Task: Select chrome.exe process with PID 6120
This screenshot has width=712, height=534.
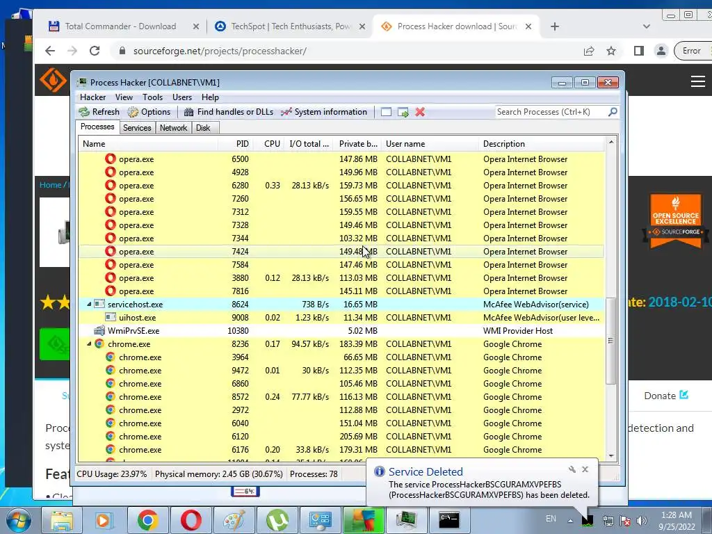Action: (341, 437)
